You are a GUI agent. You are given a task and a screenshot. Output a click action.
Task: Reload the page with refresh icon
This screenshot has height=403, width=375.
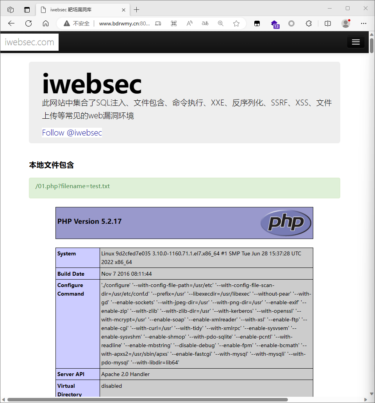29,23
